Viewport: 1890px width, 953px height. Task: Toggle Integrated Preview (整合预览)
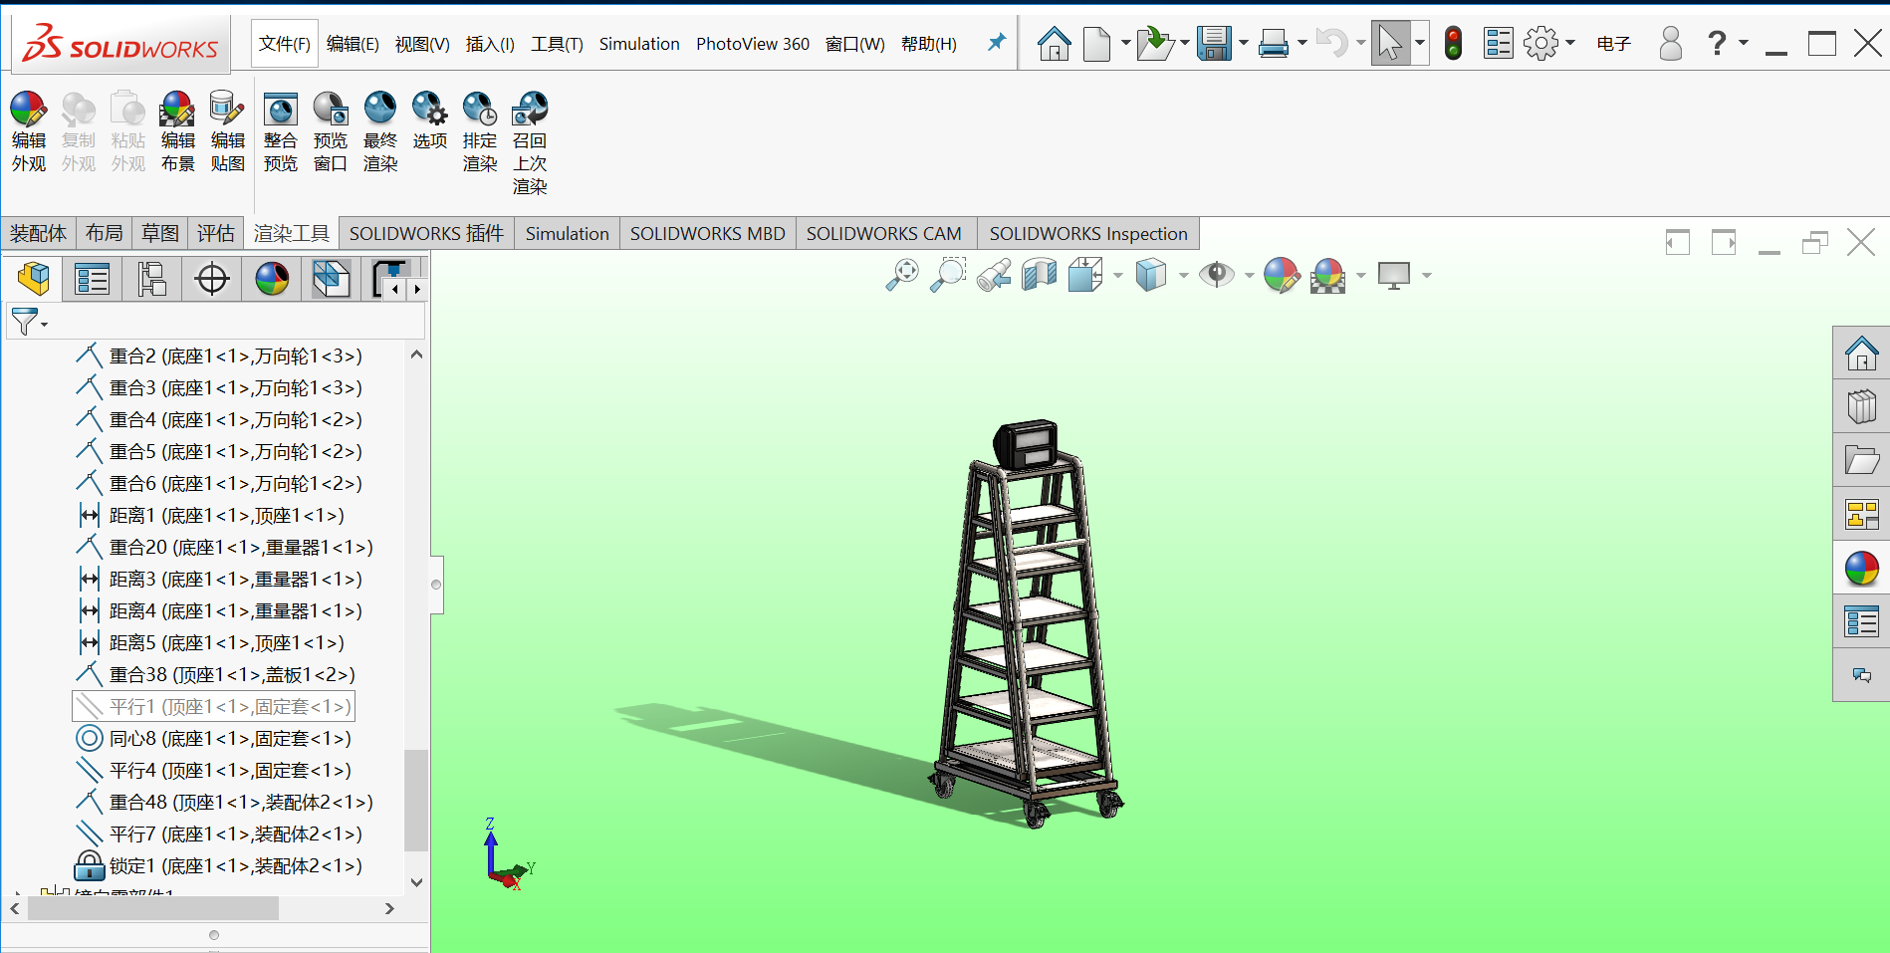click(280, 131)
